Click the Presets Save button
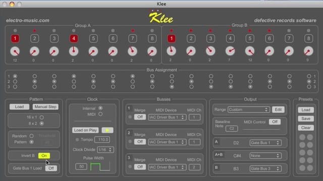This screenshot has height=181, width=323. pyautogui.click(x=306, y=119)
